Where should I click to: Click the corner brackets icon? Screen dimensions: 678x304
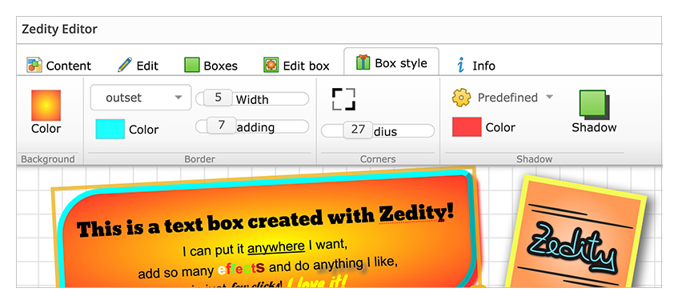[x=343, y=99]
